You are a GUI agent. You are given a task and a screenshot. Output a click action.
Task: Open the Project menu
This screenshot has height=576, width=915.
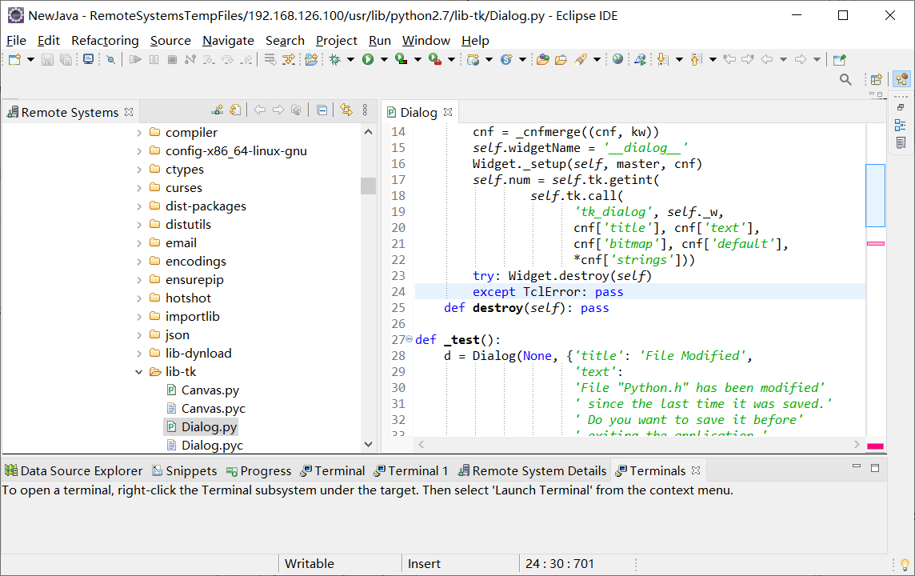337,40
